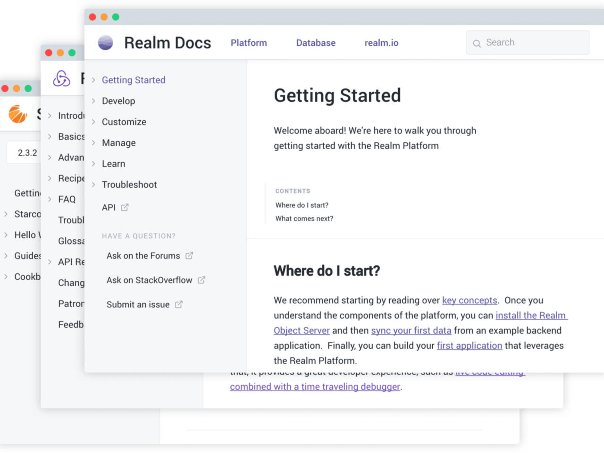Expand the Getting Started chevron
This screenshot has width=604, height=453.
tap(93, 80)
